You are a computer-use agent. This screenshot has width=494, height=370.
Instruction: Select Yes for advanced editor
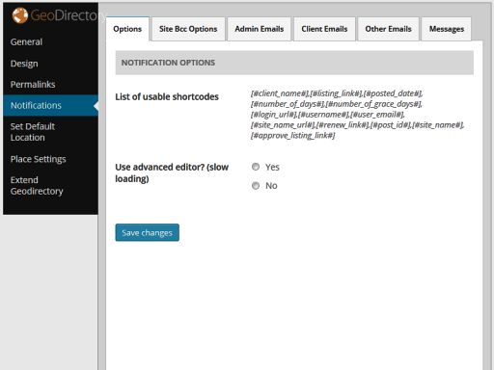pos(256,167)
